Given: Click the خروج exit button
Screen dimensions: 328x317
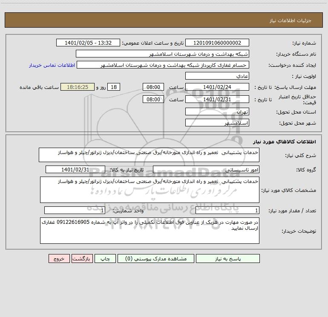Looking at the screenshot, I should [59, 259].
